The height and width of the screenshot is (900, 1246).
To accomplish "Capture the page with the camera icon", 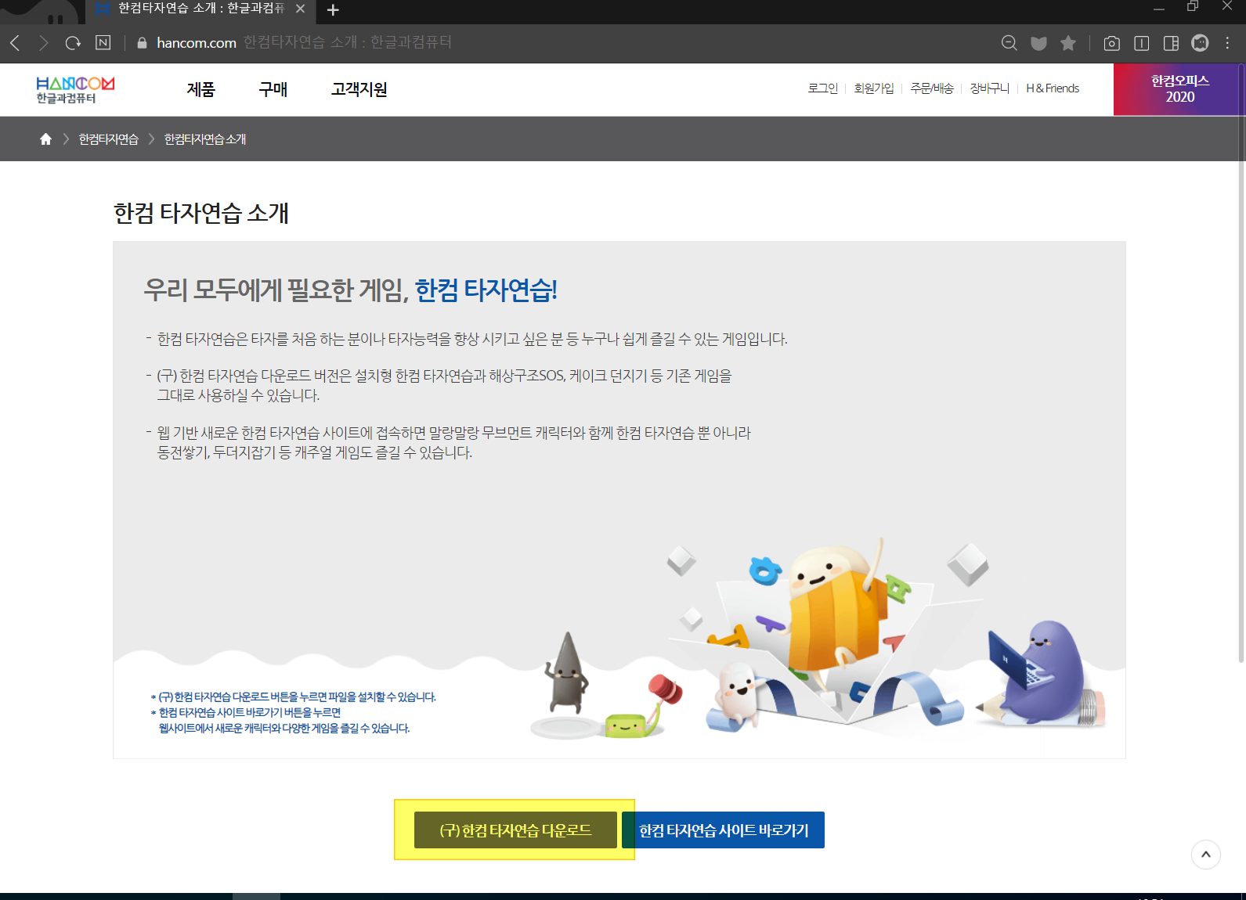I will (x=1112, y=43).
